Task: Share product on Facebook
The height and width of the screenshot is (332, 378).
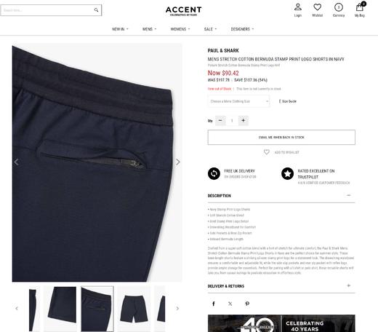Action: coord(214,304)
